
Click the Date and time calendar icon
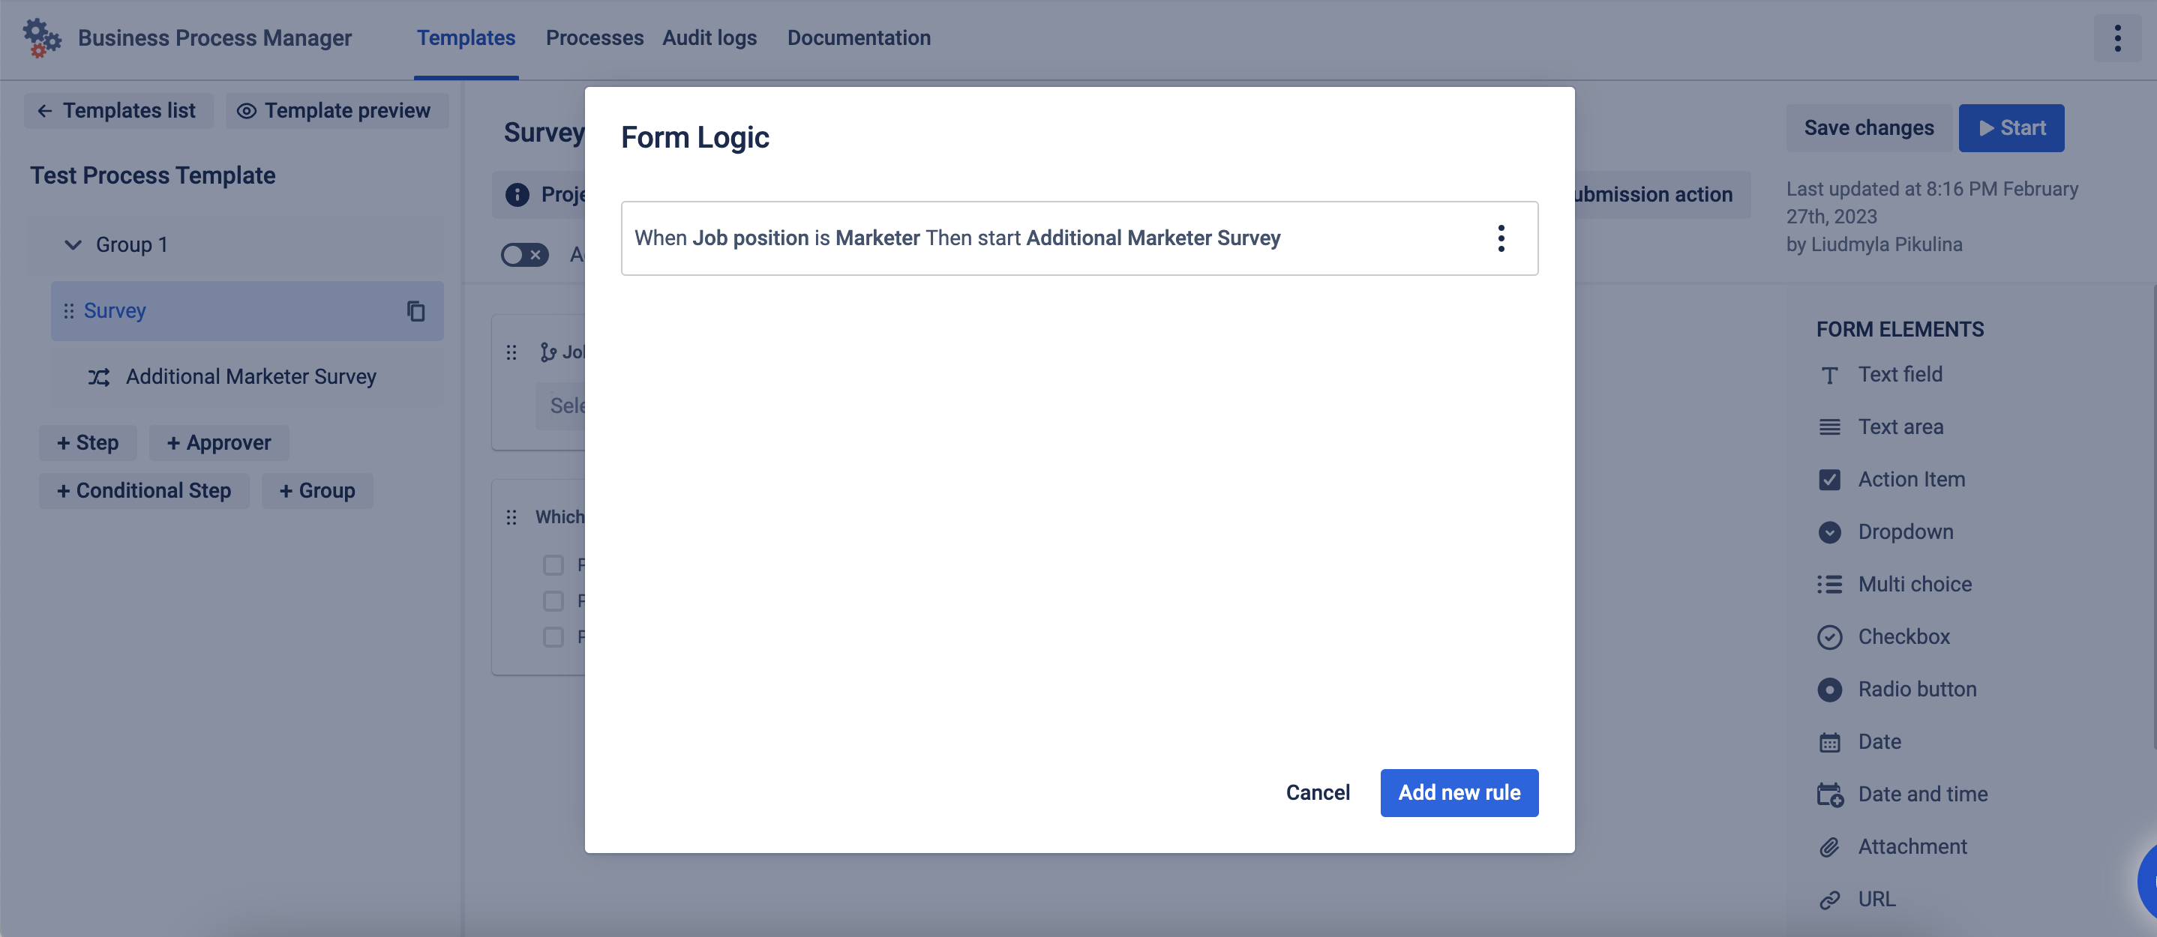point(1828,795)
